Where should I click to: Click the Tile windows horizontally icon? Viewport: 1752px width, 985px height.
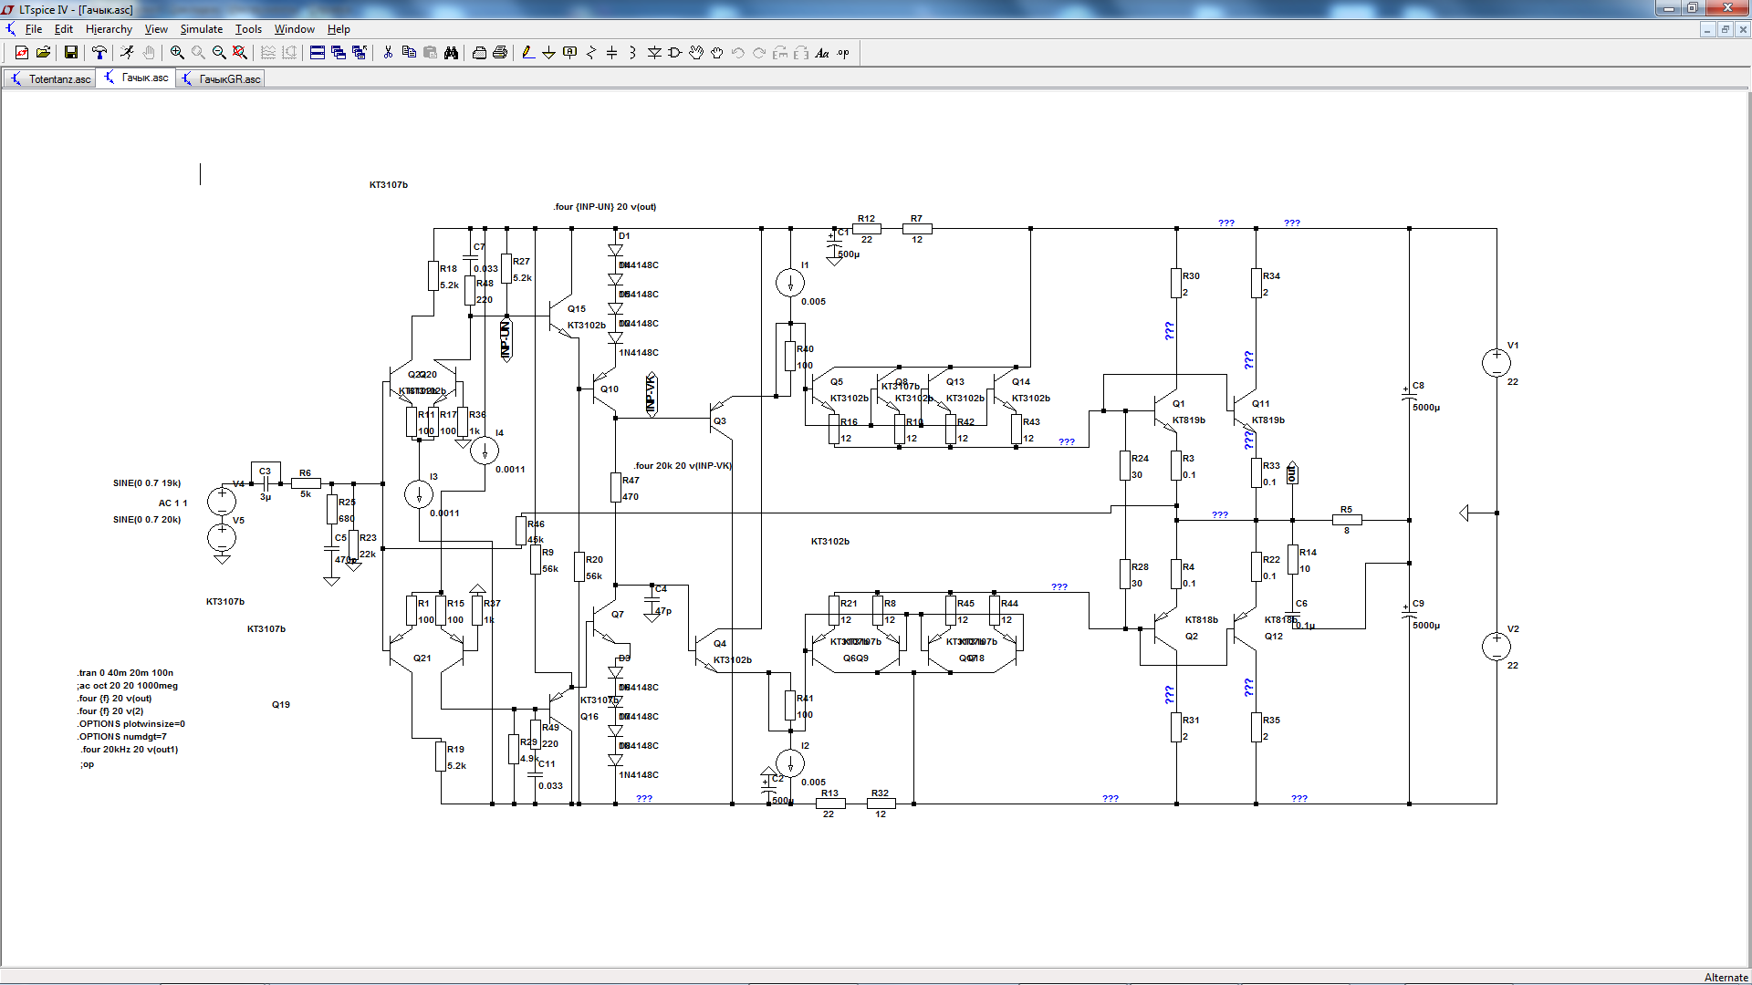tap(318, 53)
